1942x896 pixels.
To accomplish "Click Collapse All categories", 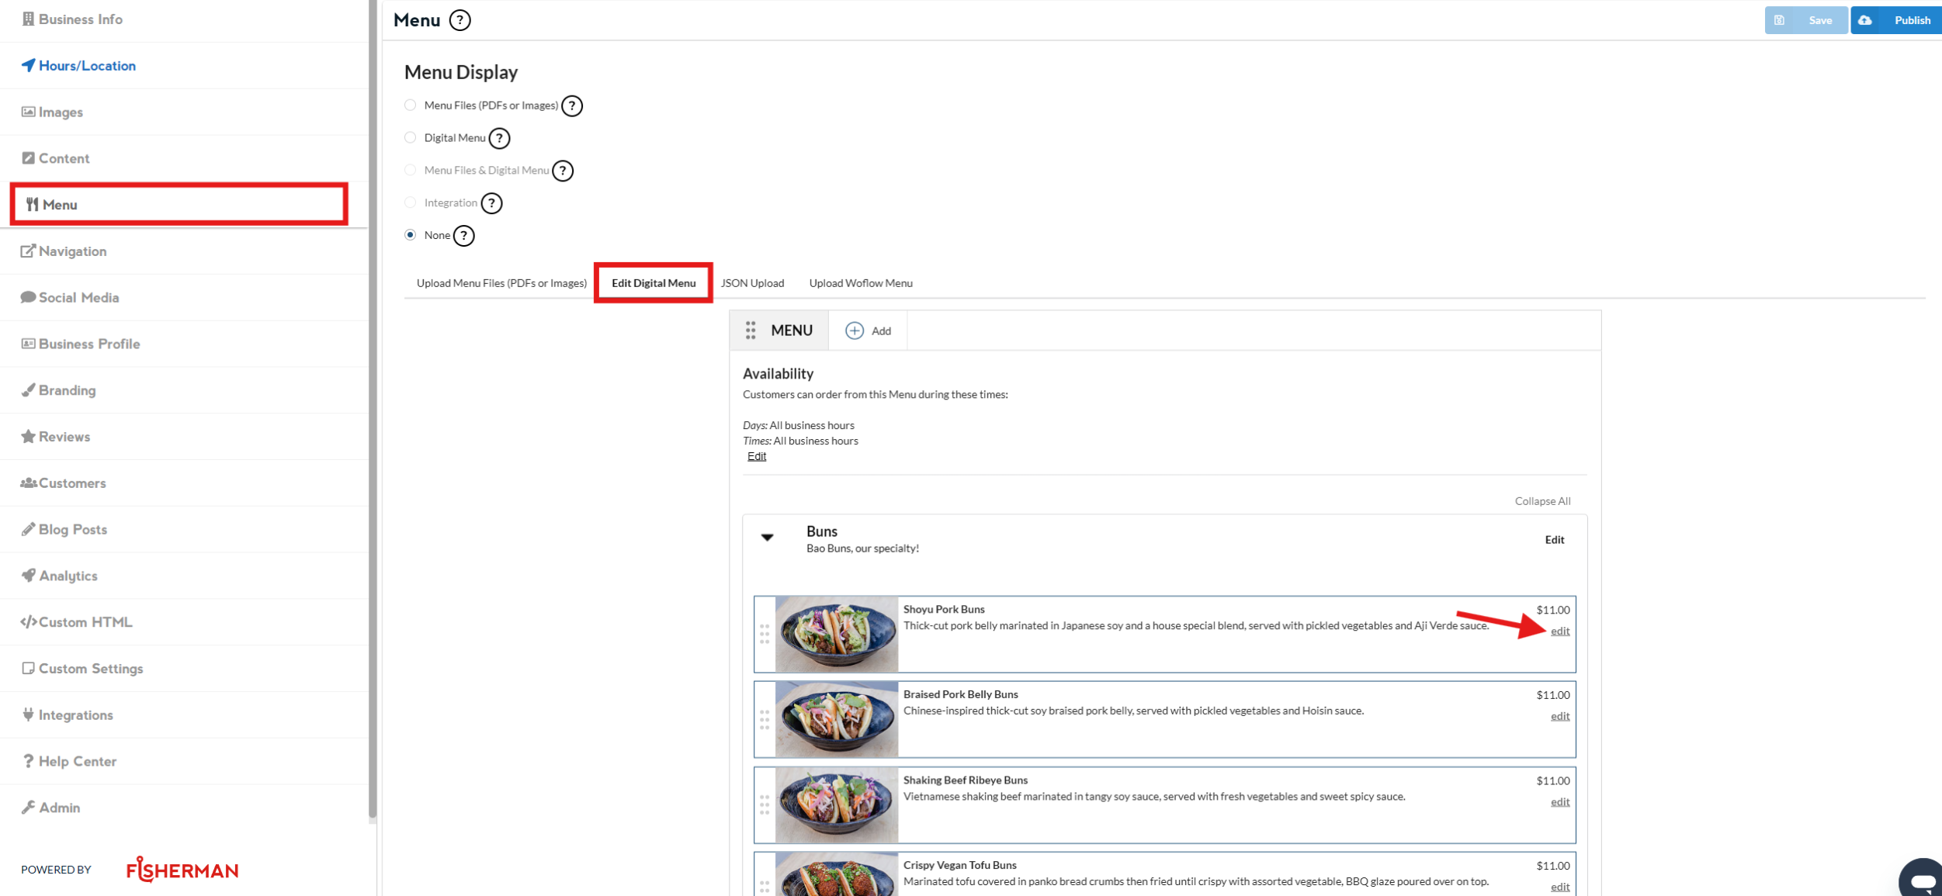I will [1541, 501].
